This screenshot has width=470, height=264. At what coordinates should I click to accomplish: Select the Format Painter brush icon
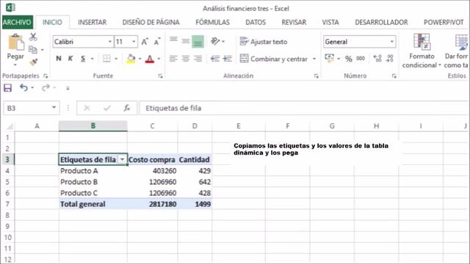click(x=33, y=62)
